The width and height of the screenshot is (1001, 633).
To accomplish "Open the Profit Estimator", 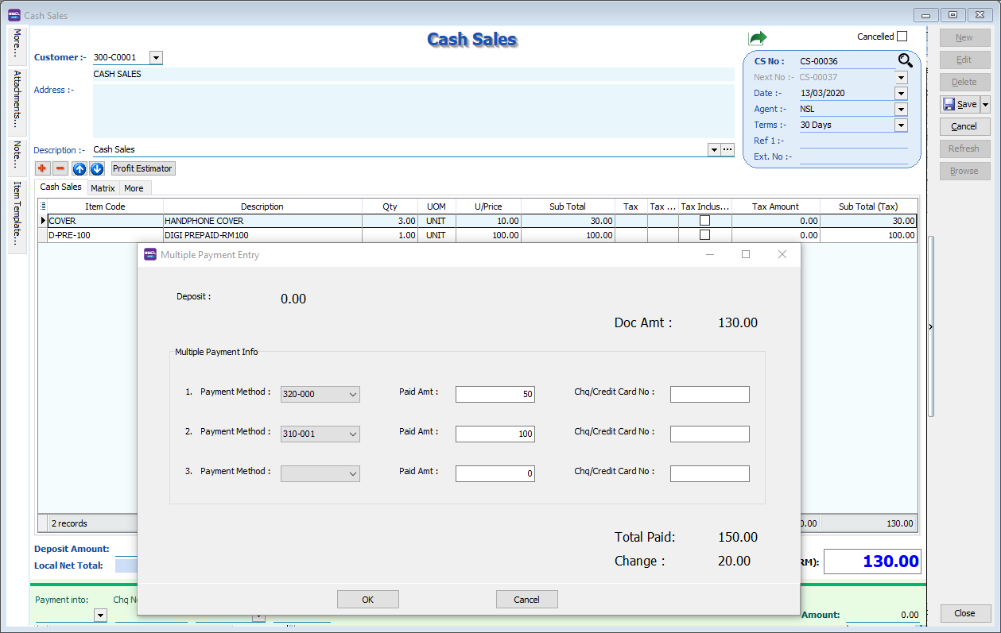I will point(142,168).
